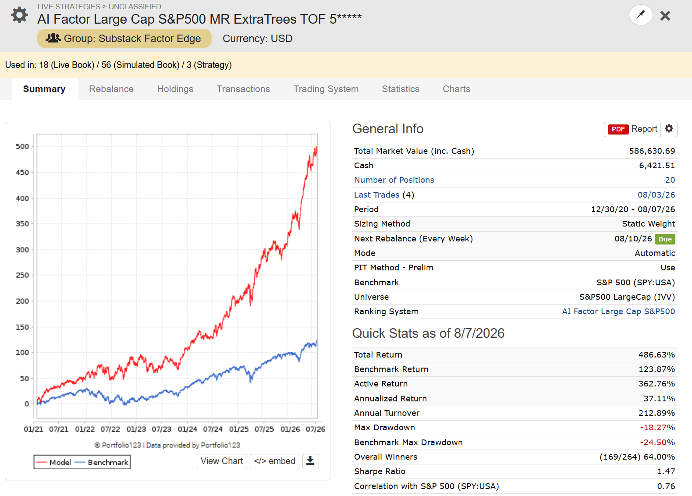
Task: Switch to the Holdings tab
Action: tap(175, 89)
